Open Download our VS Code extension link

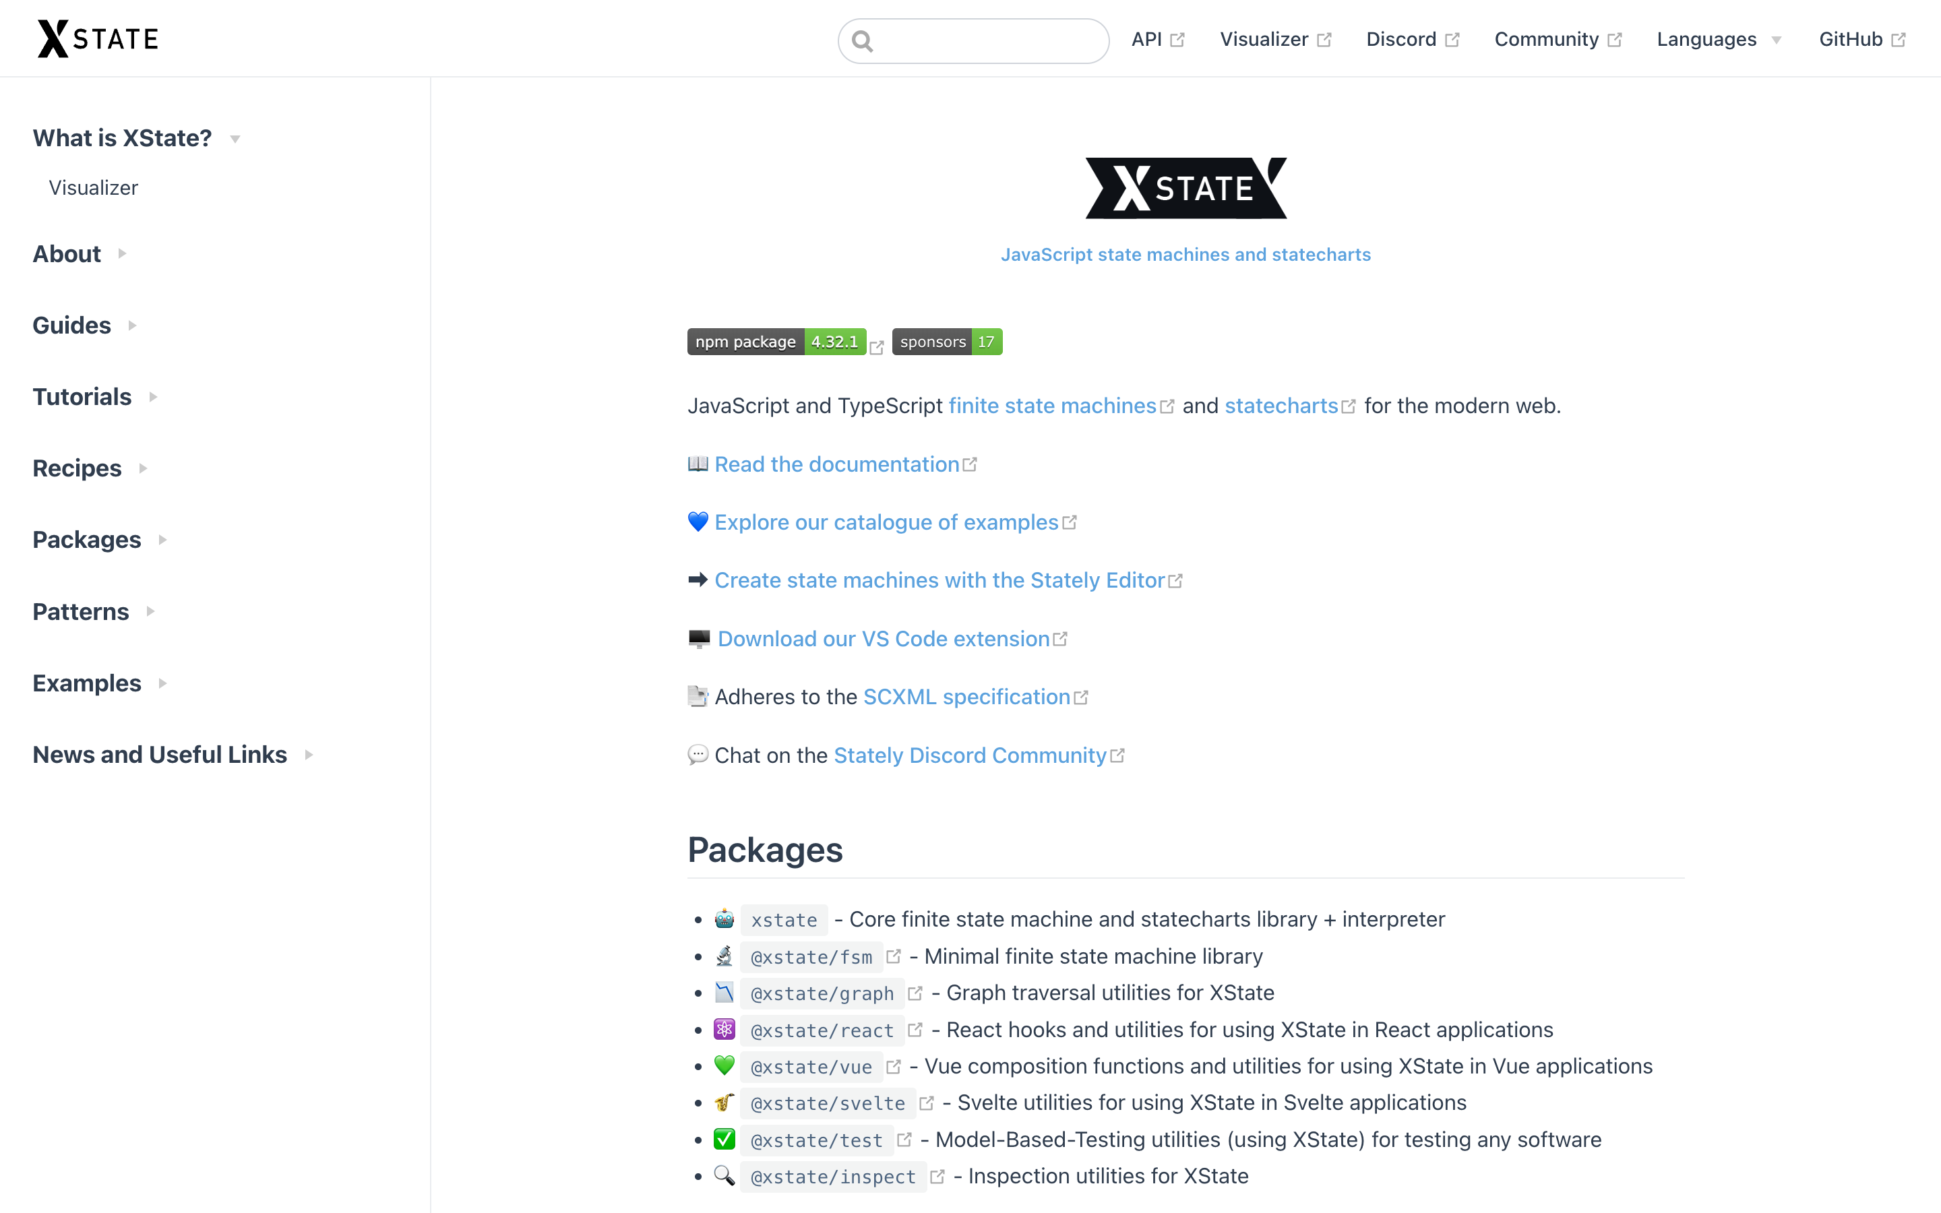[883, 639]
